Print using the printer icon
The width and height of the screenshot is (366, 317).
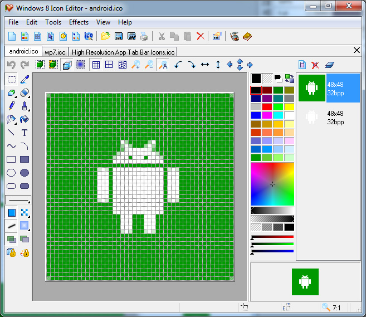click(144, 36)
